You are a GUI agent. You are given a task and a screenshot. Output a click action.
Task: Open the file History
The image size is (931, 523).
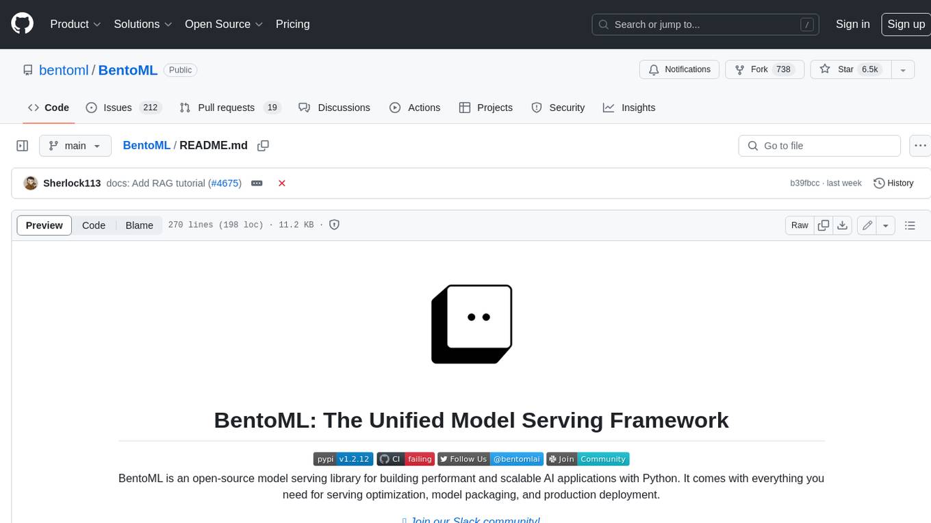[894, 183]
